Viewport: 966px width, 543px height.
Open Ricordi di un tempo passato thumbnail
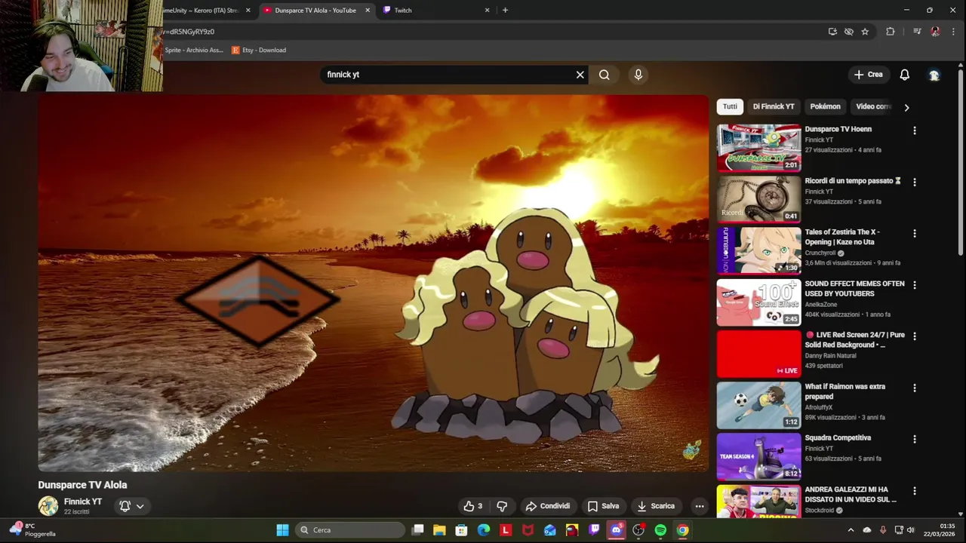[758, 199]
